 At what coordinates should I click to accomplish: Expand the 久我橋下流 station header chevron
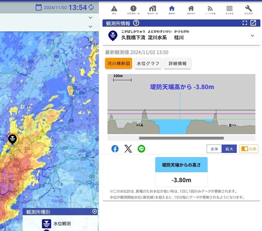pos(252,36)
